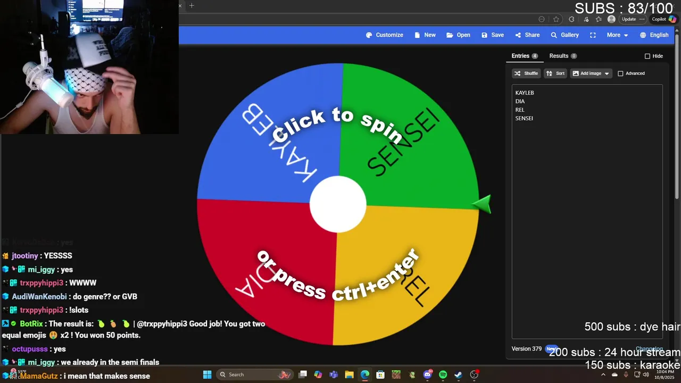Share the wheel
681x383 pixels.
click(527, 35)
